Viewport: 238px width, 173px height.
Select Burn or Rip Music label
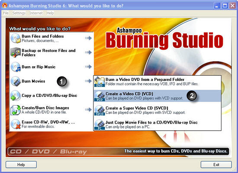tap(39, 67)
